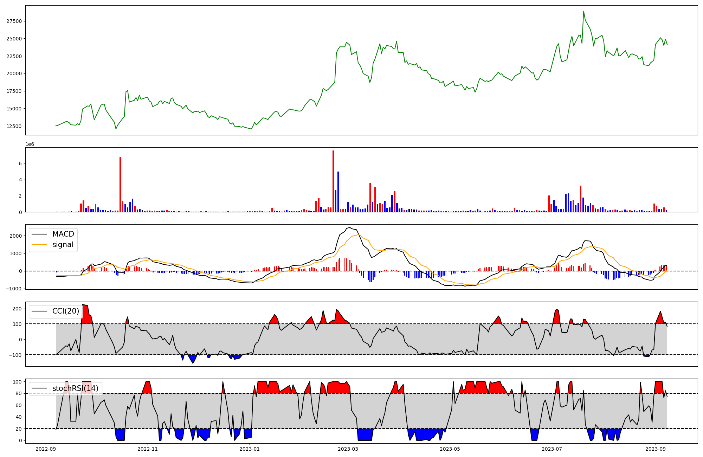Viewport: 703px width, 457px height.
Task: Click the 2023-05 date tick label
Action: (x=450, y=449)
